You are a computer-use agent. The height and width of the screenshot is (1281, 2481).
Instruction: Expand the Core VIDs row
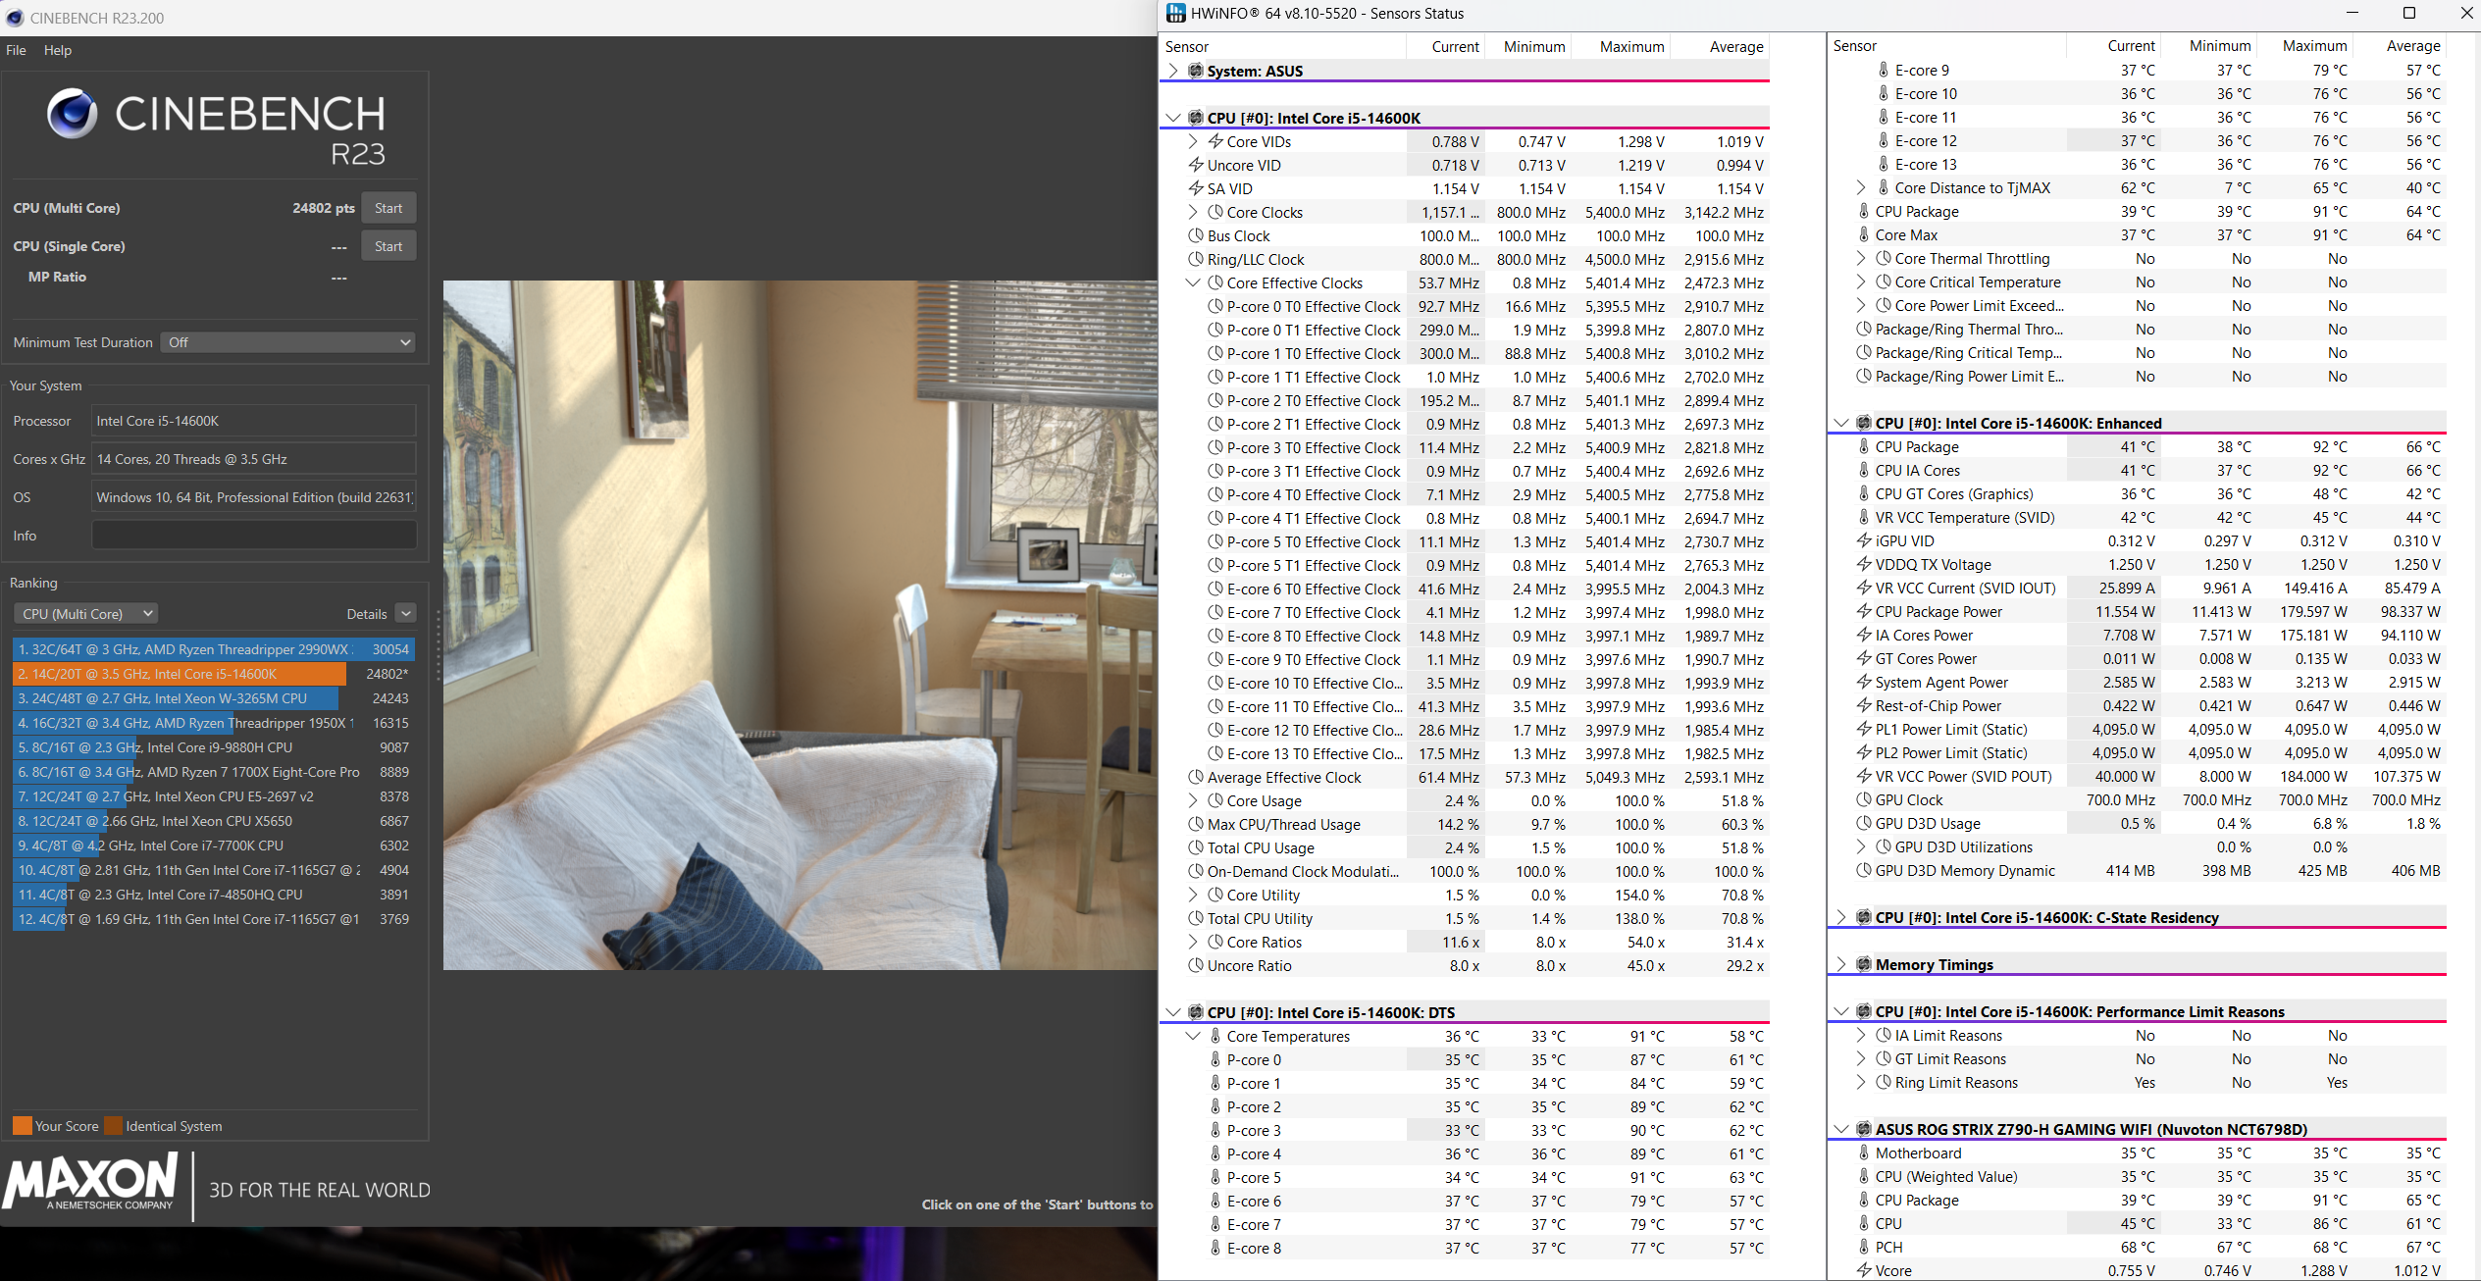(1193, 141)
